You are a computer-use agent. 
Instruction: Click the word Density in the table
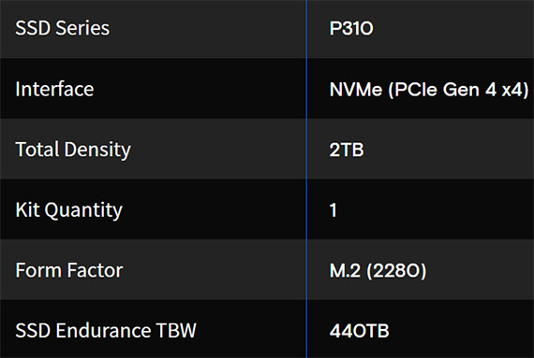coord(97,150)
